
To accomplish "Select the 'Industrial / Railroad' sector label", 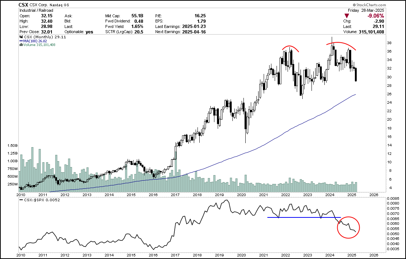I will tap(36, 10).
